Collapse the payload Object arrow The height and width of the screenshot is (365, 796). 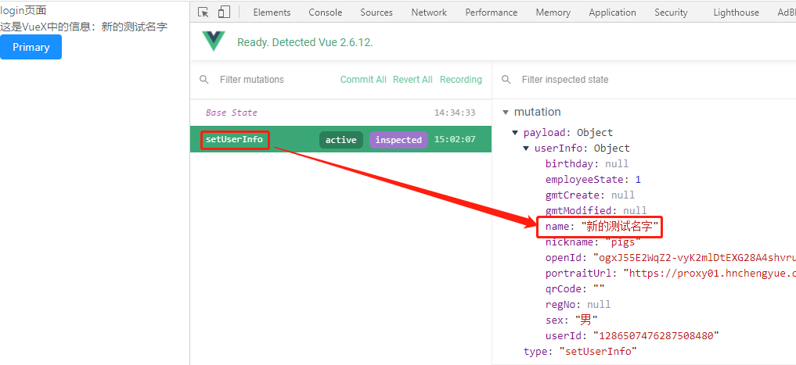[516, 133]
